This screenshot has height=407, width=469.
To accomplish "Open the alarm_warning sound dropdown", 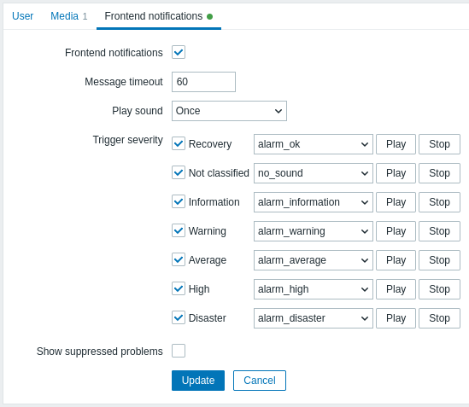I will click(314, 231).
